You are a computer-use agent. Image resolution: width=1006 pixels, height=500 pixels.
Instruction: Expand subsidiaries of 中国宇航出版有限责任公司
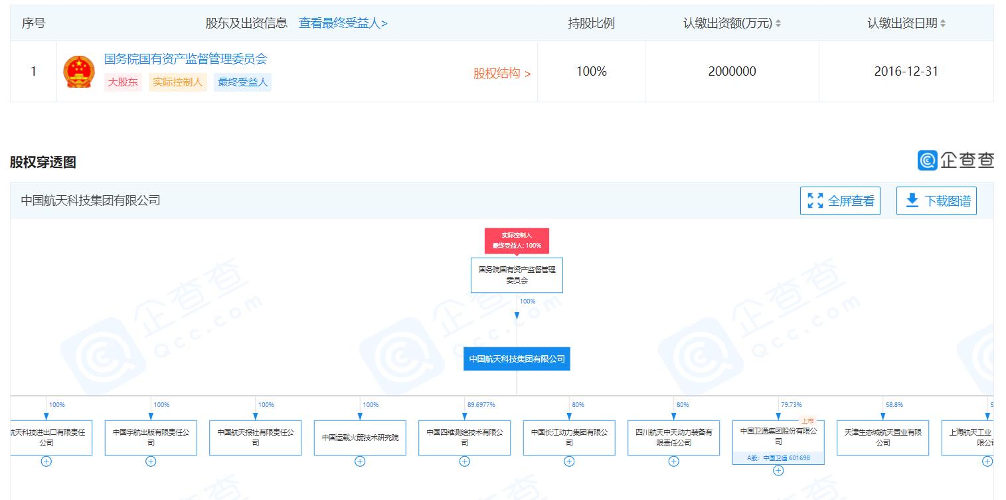[x=151, y=461]
